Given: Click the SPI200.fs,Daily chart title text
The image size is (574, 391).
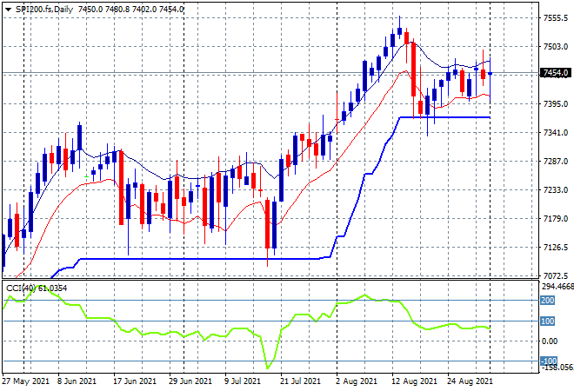Looking at the screenshot, I should 44,10.
